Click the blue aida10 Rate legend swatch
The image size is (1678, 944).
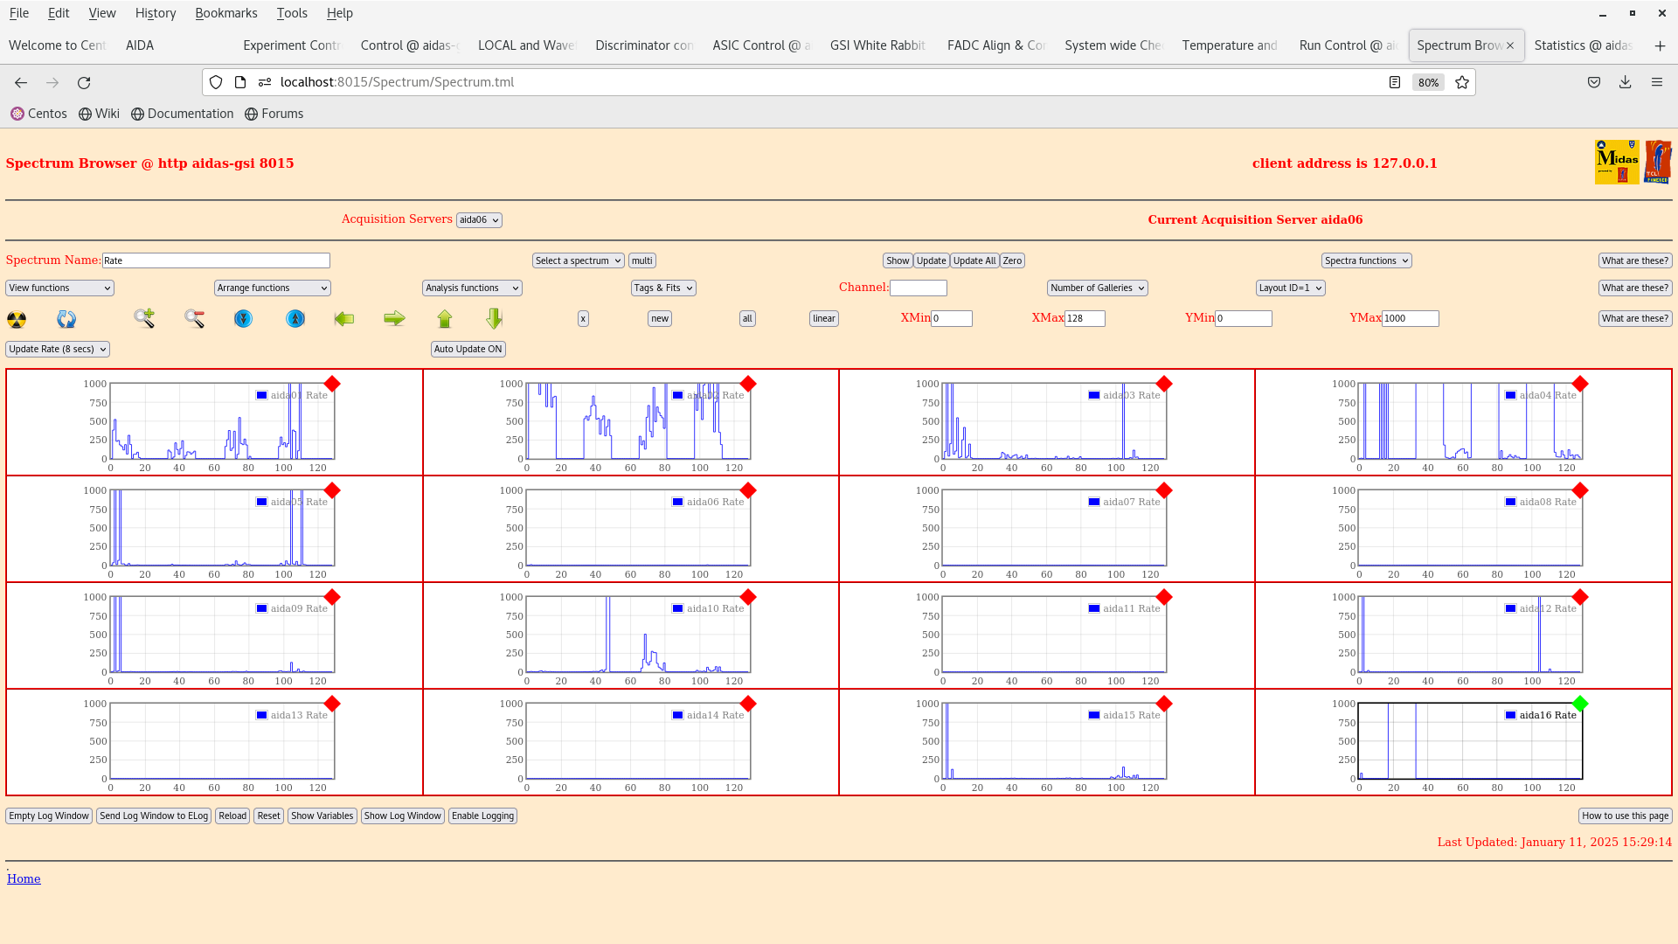pos(677,609)
